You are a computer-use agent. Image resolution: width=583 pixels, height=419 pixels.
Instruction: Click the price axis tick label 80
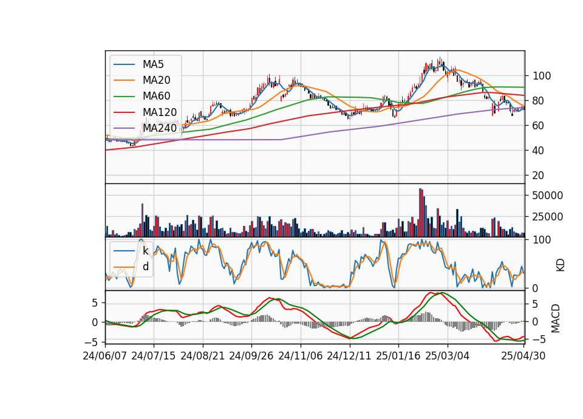click(538, 101)
